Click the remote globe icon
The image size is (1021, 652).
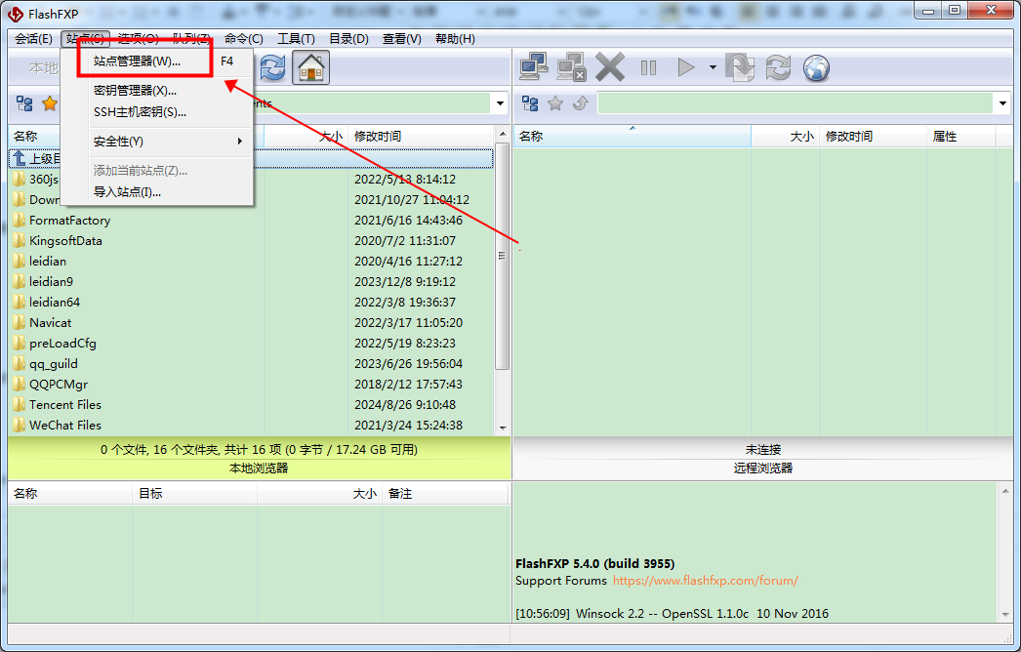coord(816,67)
